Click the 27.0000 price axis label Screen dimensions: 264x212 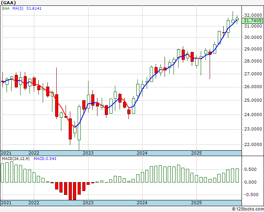click(x=253, y=74)
